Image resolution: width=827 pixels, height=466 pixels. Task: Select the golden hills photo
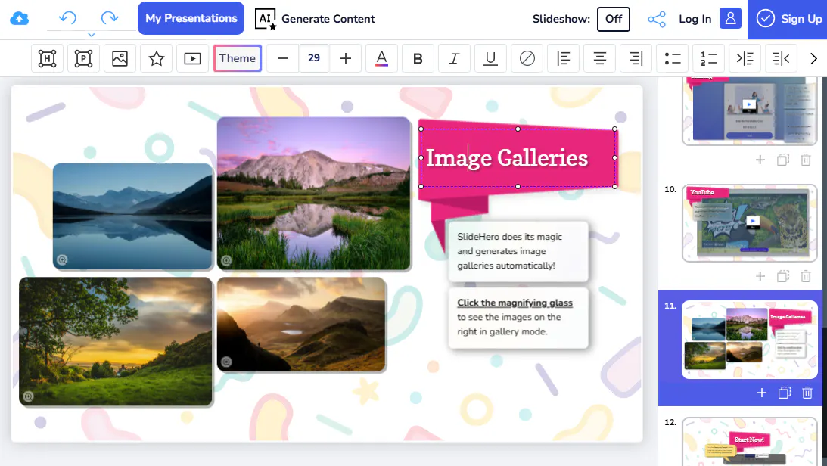pos(301,325)
